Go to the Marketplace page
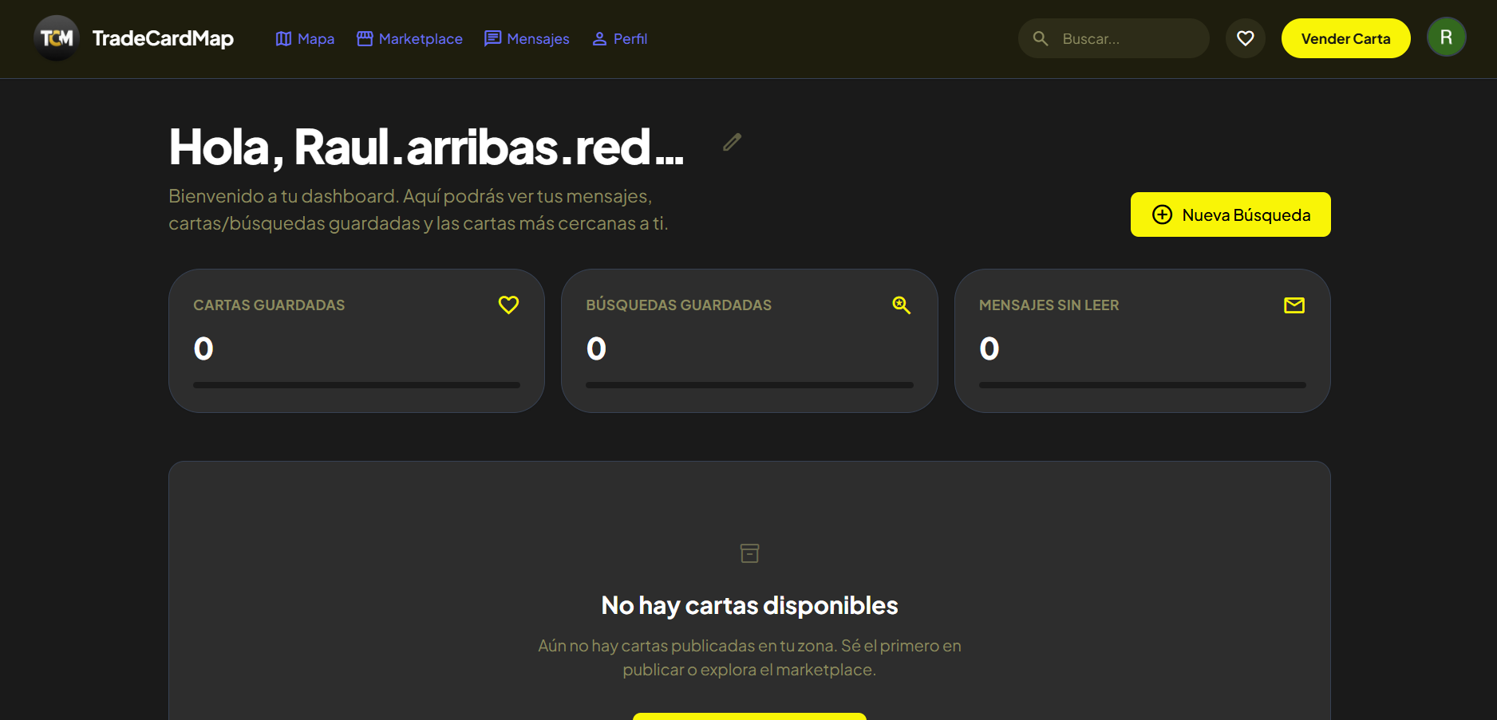The image size is (1497, 720). [409, 38]
